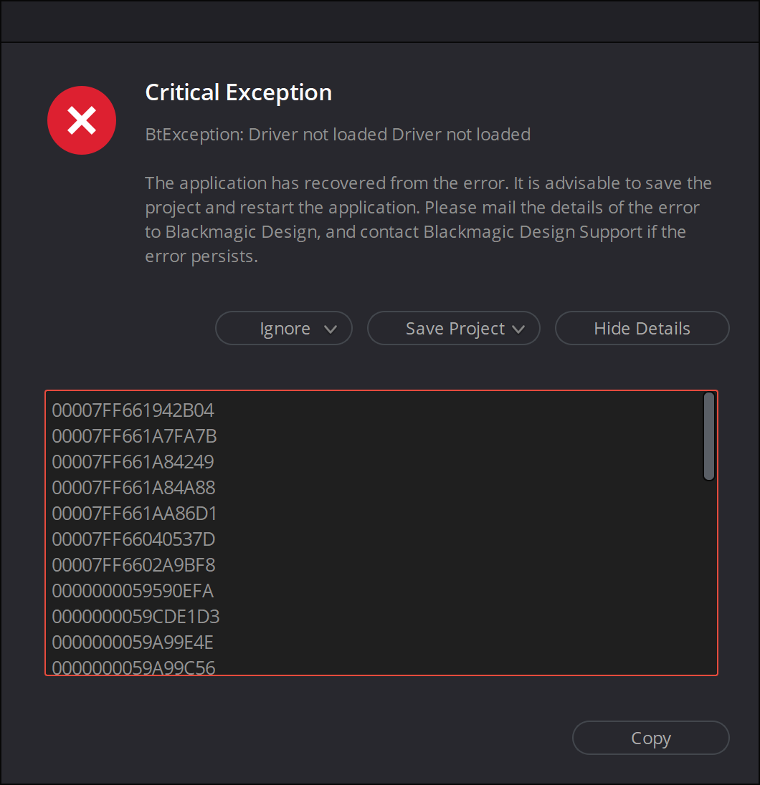760x785 pixels.
Task: Select stack address 0000000059590EFA
Action: tap(133, 591)
